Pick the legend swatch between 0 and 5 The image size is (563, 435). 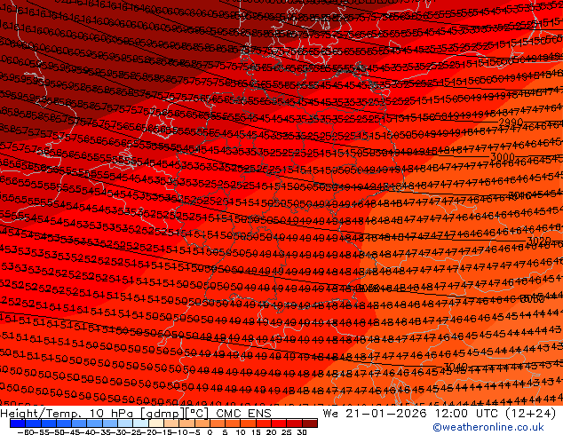pos(218,423)
